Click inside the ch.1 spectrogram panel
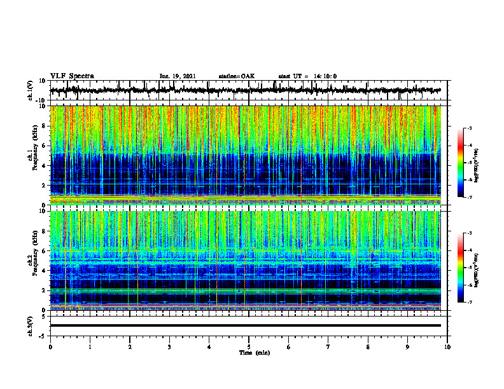504x389 pixels. (245, 155)
